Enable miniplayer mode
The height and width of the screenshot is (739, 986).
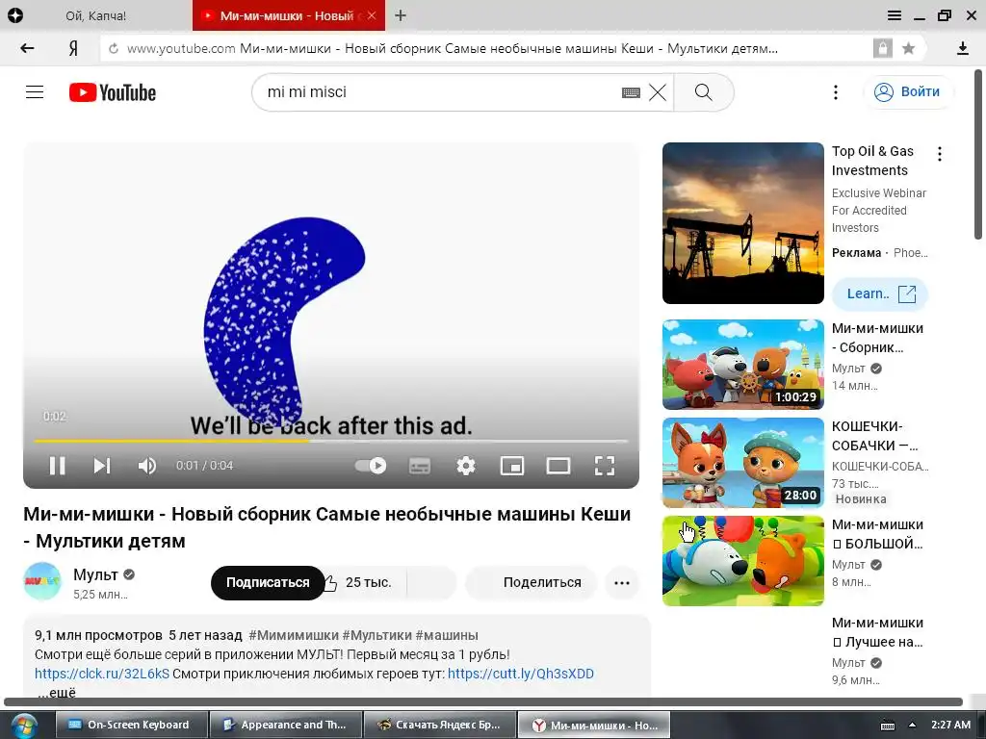tap(512, 466)
